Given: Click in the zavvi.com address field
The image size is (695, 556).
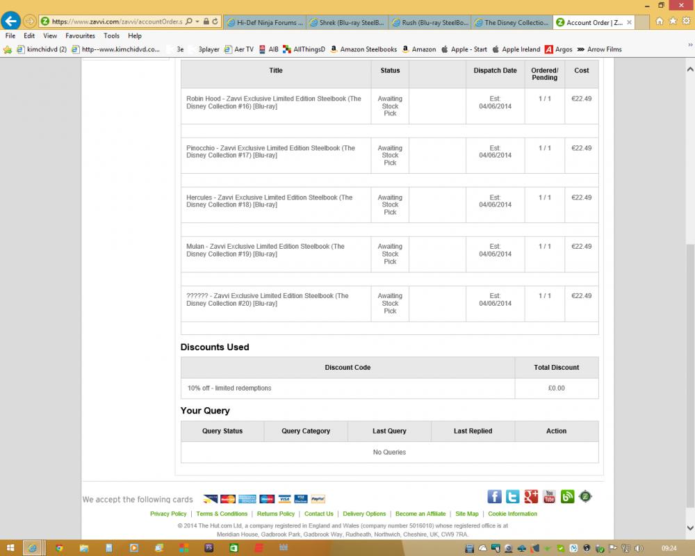Looking at the screenshot, I should (x=117, y=22).
